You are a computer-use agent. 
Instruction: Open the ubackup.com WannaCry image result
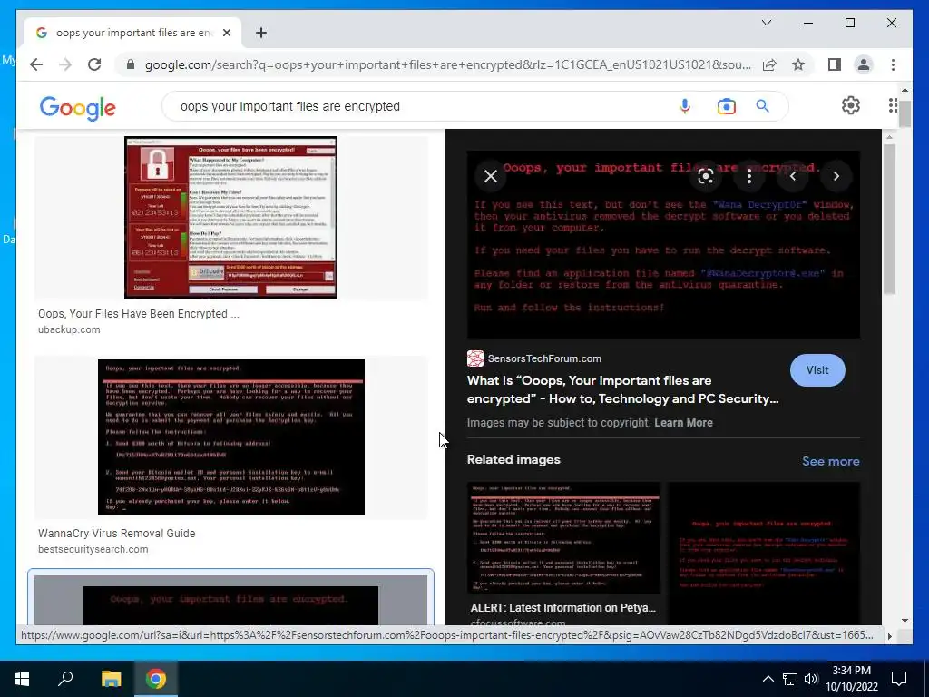(231, 218)
